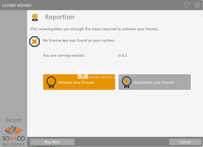Click the orange X error octagon icon
This screenshot has width=203, height=147.
34,41
